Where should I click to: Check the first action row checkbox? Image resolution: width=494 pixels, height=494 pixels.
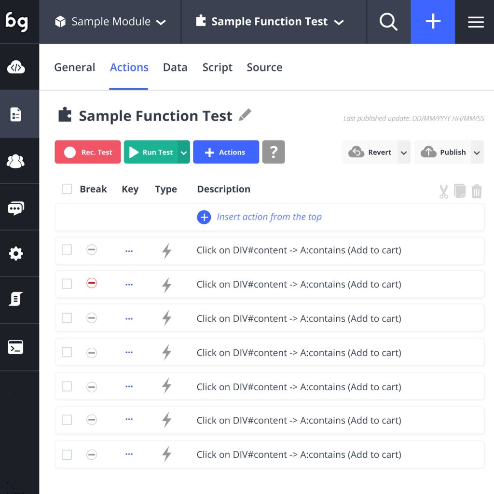coord(67,250)
